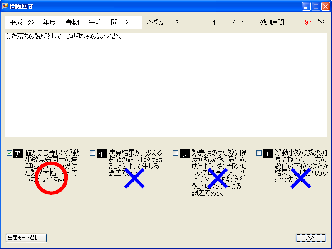332x249 pixels.
Task: Click inside the question text area
Action: click(166, 87)
